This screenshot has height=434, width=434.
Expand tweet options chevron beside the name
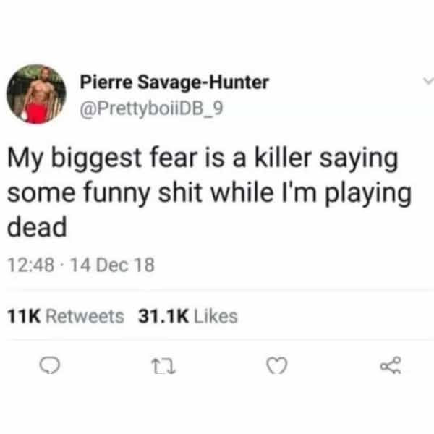point(428,81)
